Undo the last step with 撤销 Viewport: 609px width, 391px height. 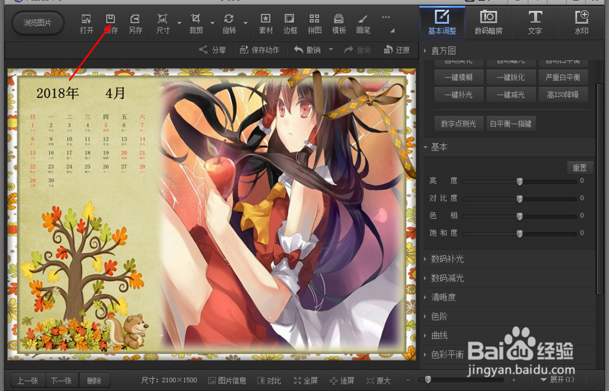click(x=307, y=50)
